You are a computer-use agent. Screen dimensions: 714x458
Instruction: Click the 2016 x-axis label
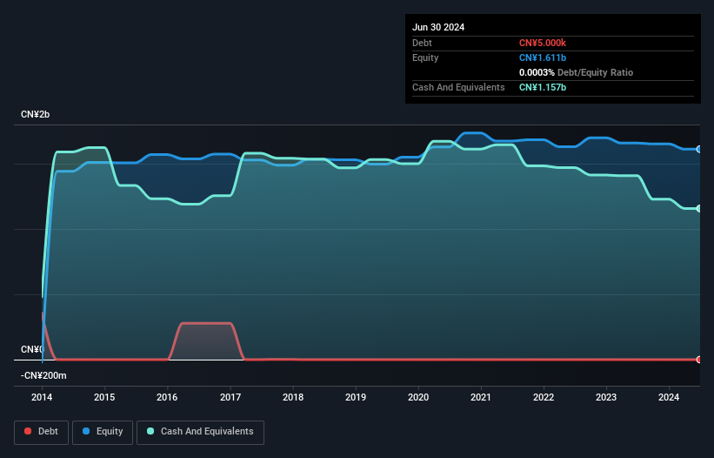[x=167, y=397]
